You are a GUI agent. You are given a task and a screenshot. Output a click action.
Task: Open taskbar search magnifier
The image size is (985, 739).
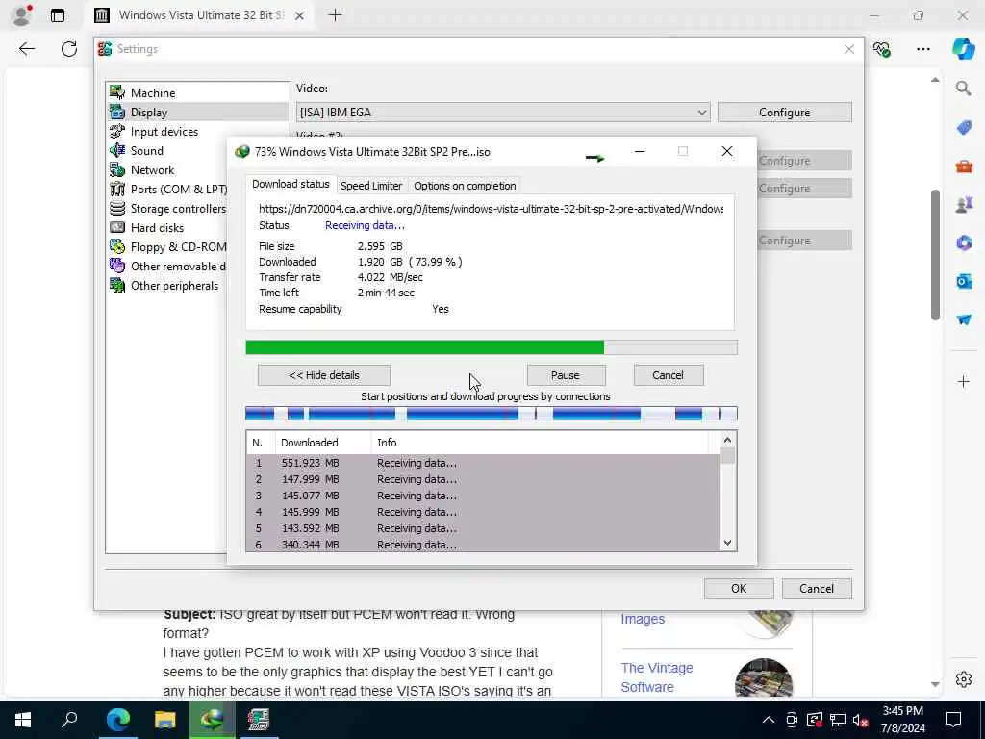click(x=69, y=720)
